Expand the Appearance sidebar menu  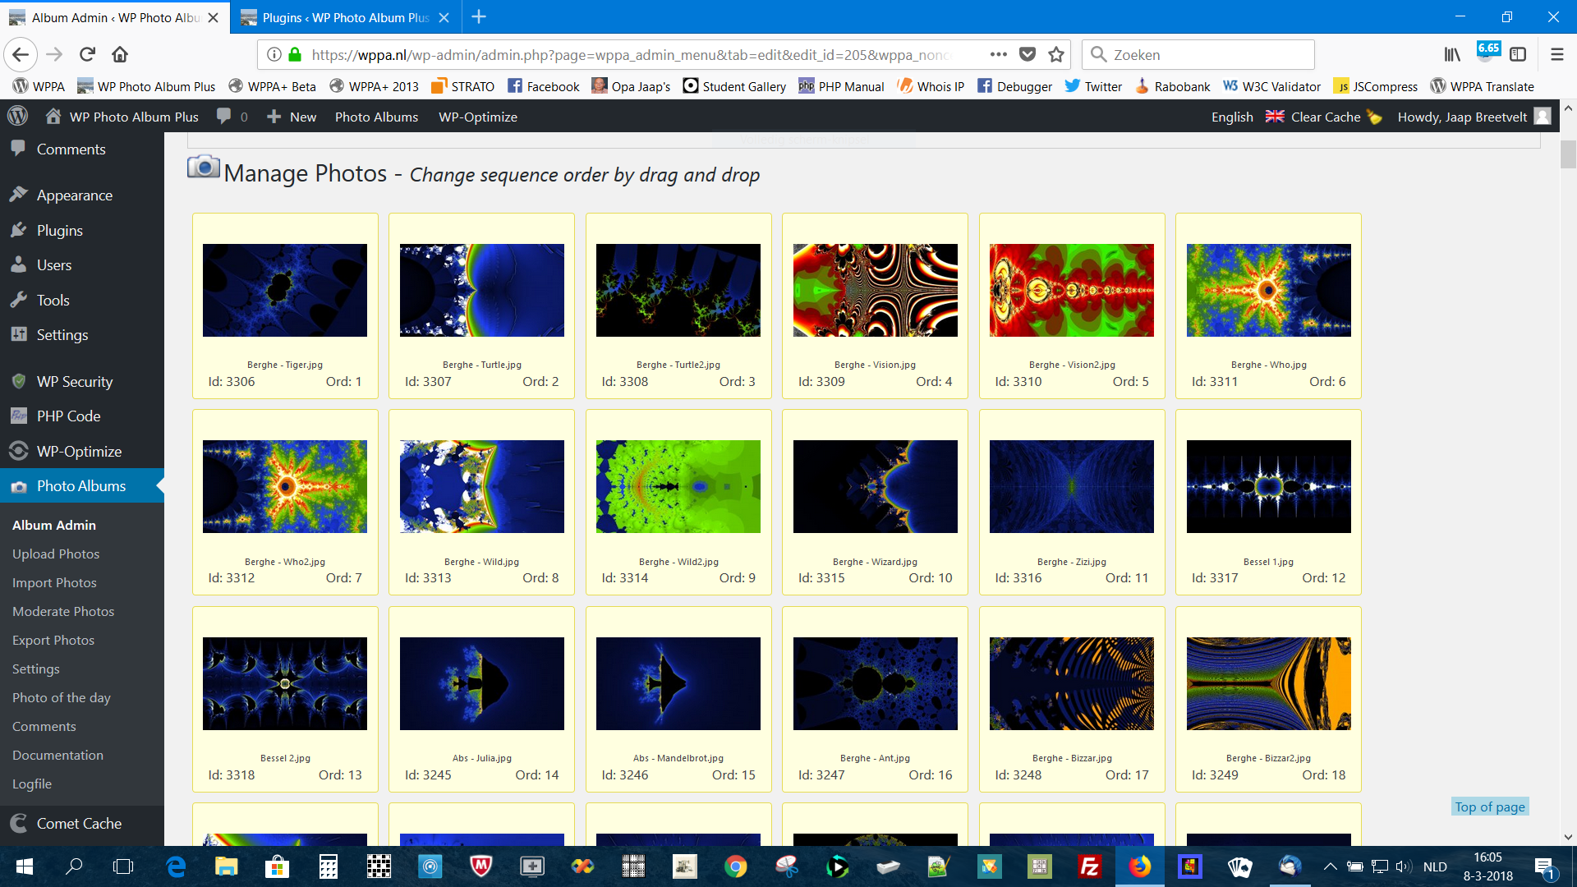click(x=75, y=195)
